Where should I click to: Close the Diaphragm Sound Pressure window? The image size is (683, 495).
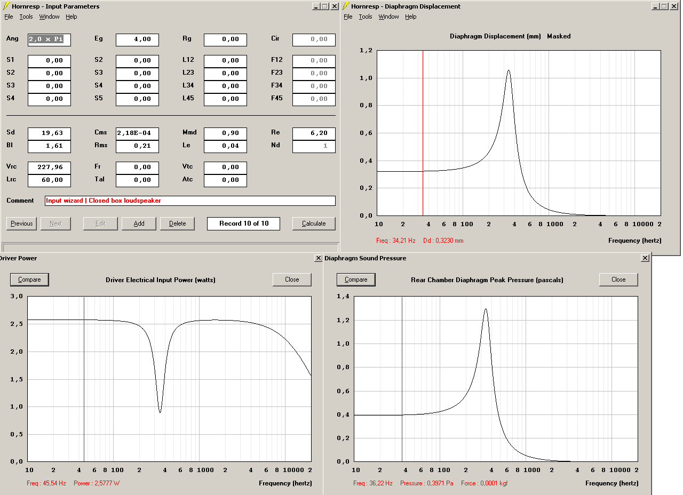pyautogui.click(x=645, y=258)
